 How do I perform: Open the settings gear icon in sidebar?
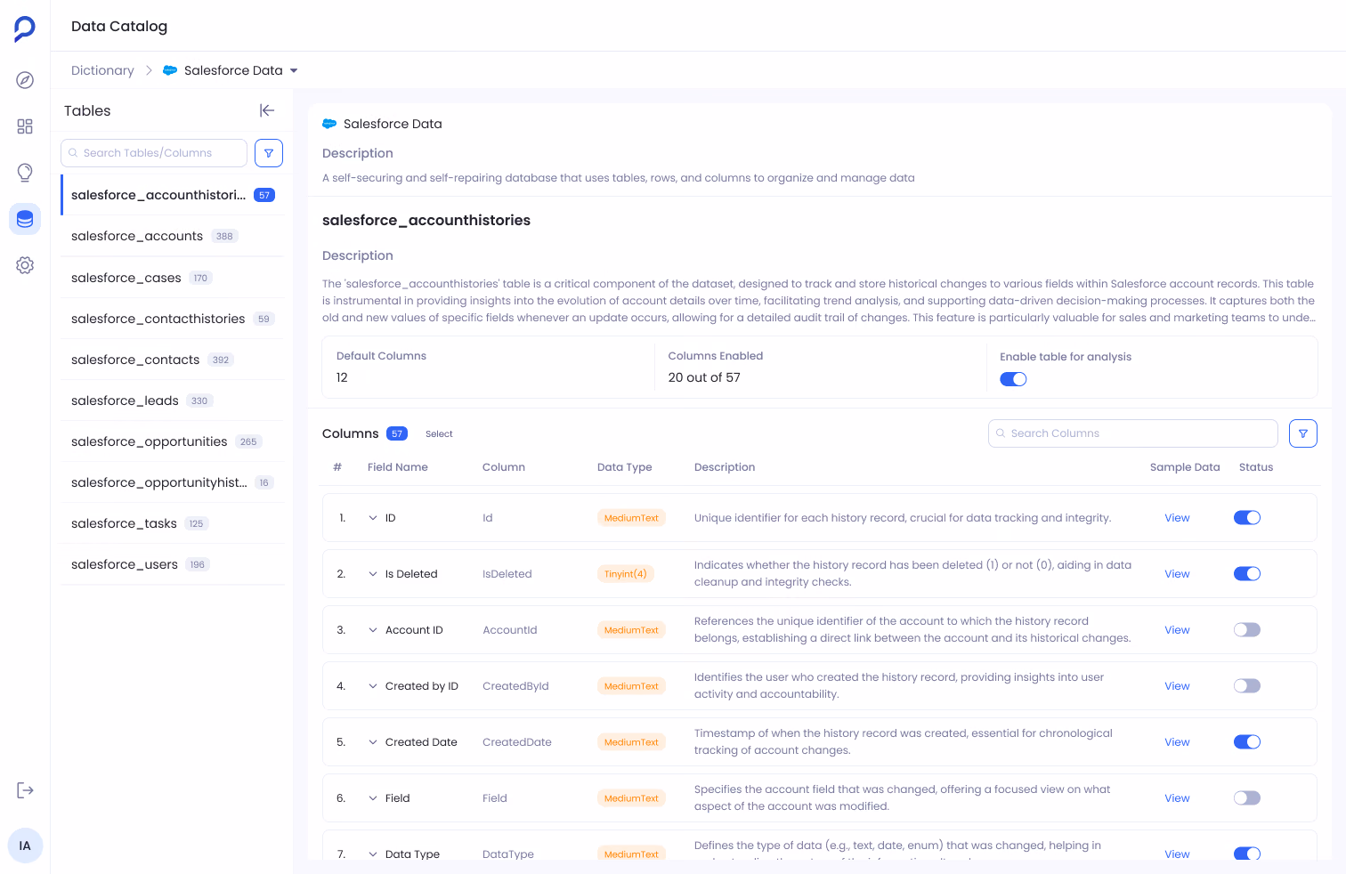(x=25, y=265)
